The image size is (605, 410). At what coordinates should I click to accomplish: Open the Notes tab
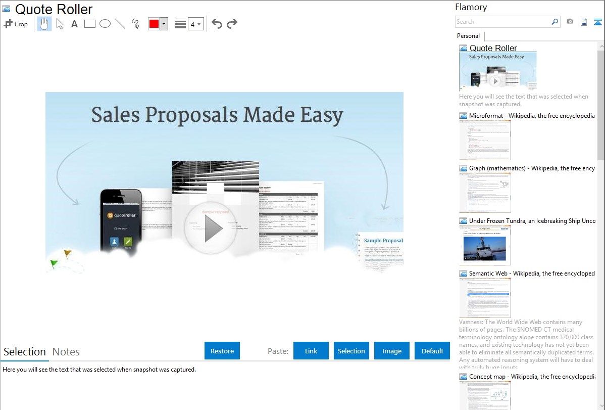(x=66, y=352)
